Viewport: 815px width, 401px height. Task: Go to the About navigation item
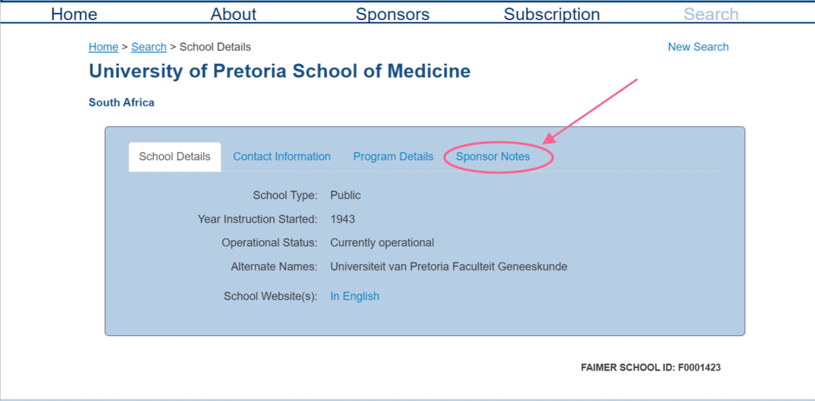pos(233,14)
